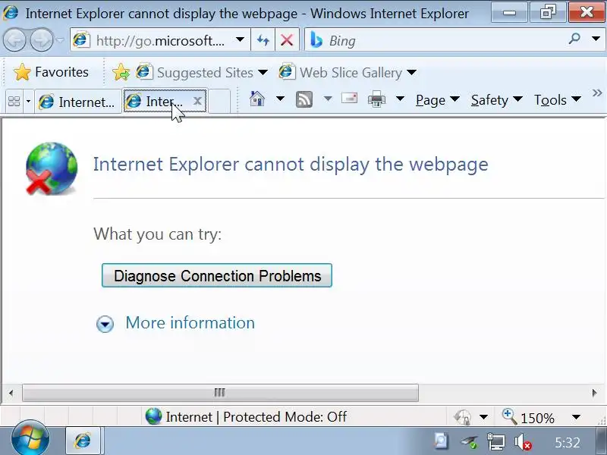Expand the Home button dropdown arrow

[x=280, y=99]
